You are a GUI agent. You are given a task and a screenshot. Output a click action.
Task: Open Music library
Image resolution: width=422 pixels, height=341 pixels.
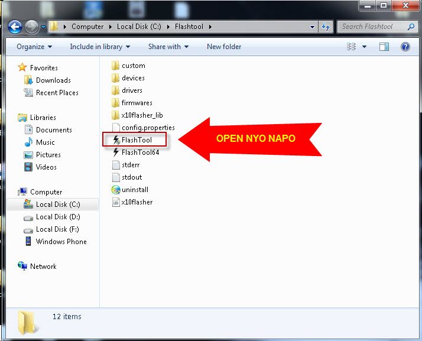pyautogui.click(x=45, y=142)
